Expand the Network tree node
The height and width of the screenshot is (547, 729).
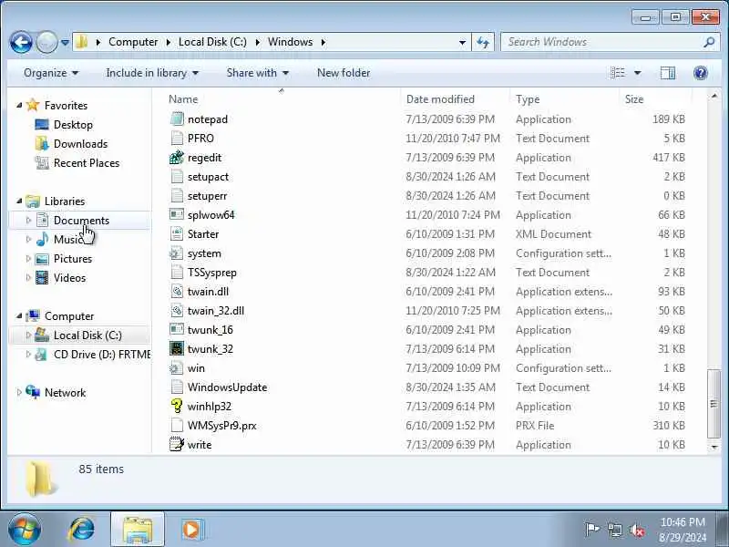pos(19,392)
